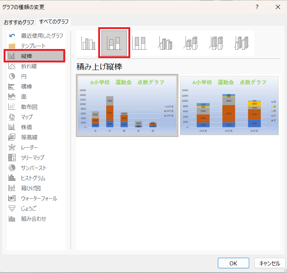
Task: Close the グラフの種類の変更 dialog
Action: [x=278, y=7]
